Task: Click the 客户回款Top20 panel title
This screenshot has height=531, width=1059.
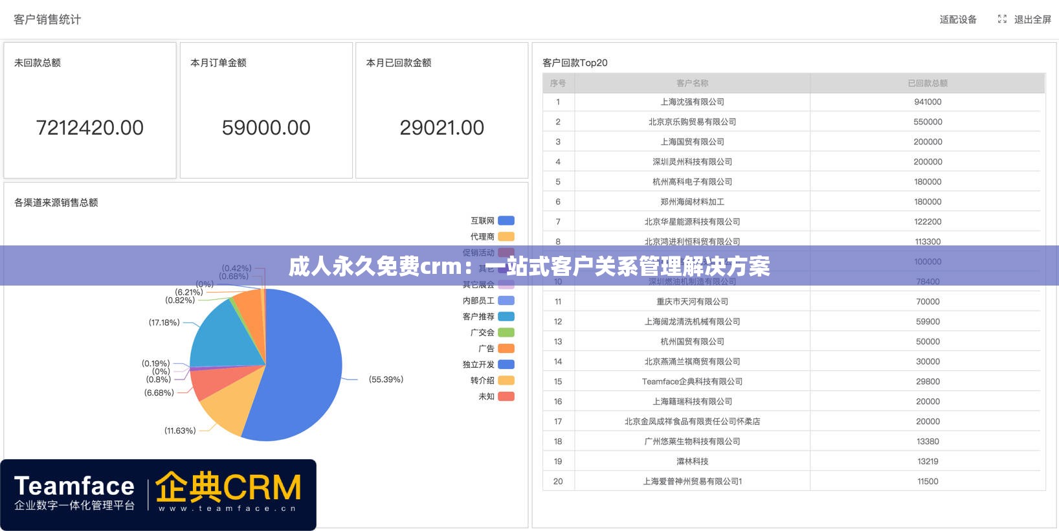Action: click(575, 63)
